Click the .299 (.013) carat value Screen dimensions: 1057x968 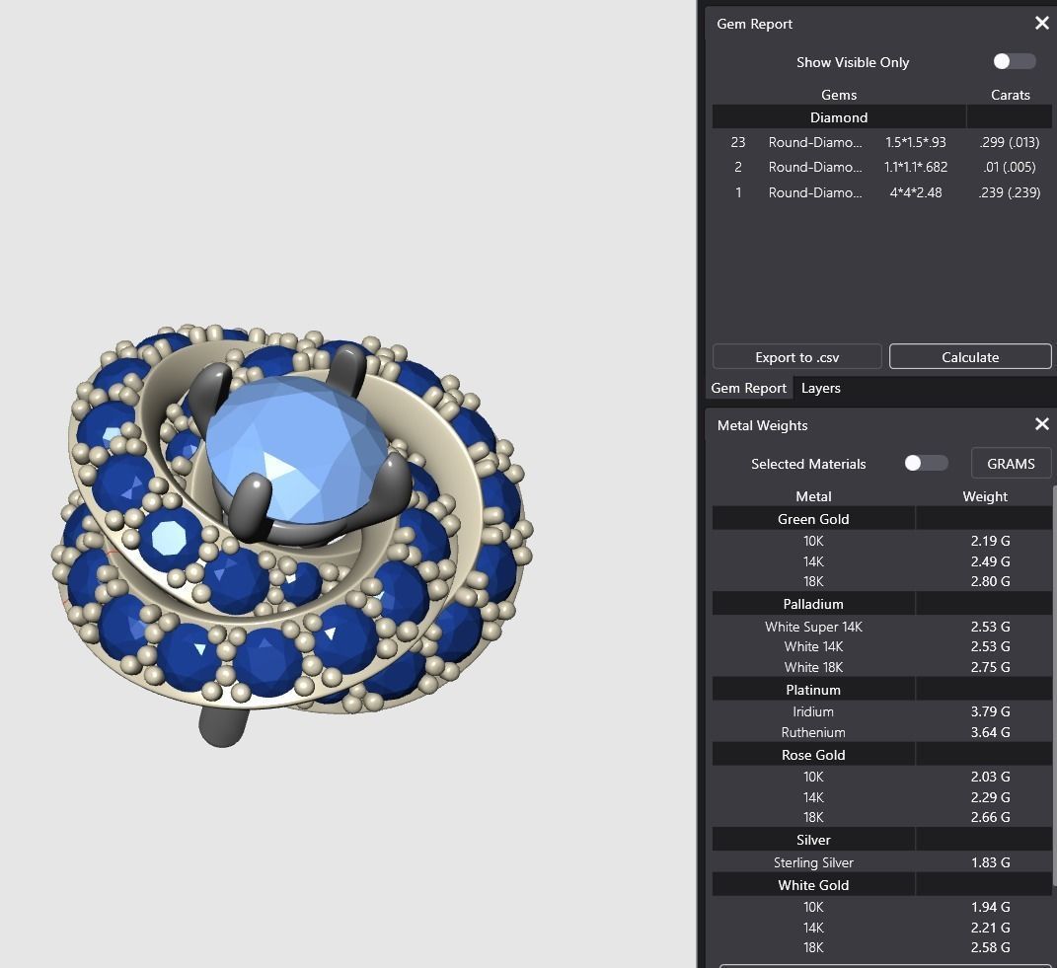click(1010, 142)
